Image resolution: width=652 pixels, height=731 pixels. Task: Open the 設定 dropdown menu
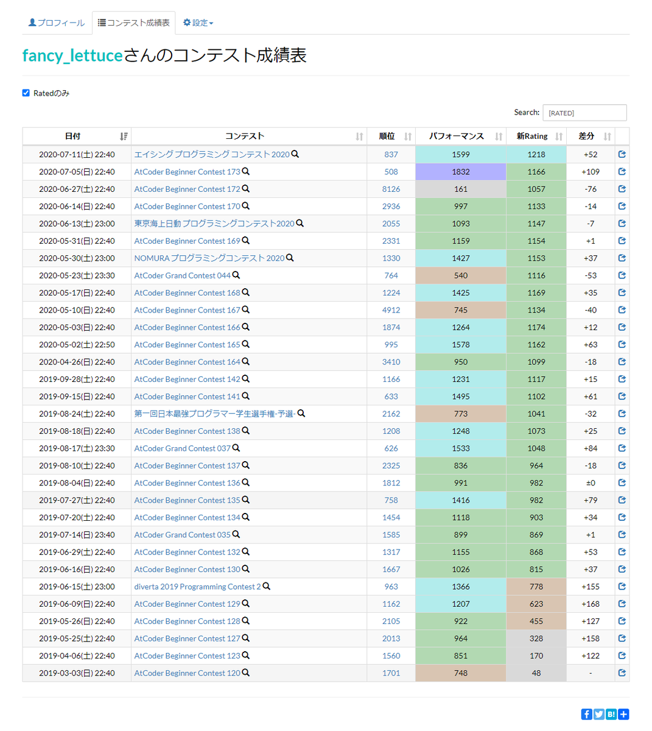[x=198, y=23]
